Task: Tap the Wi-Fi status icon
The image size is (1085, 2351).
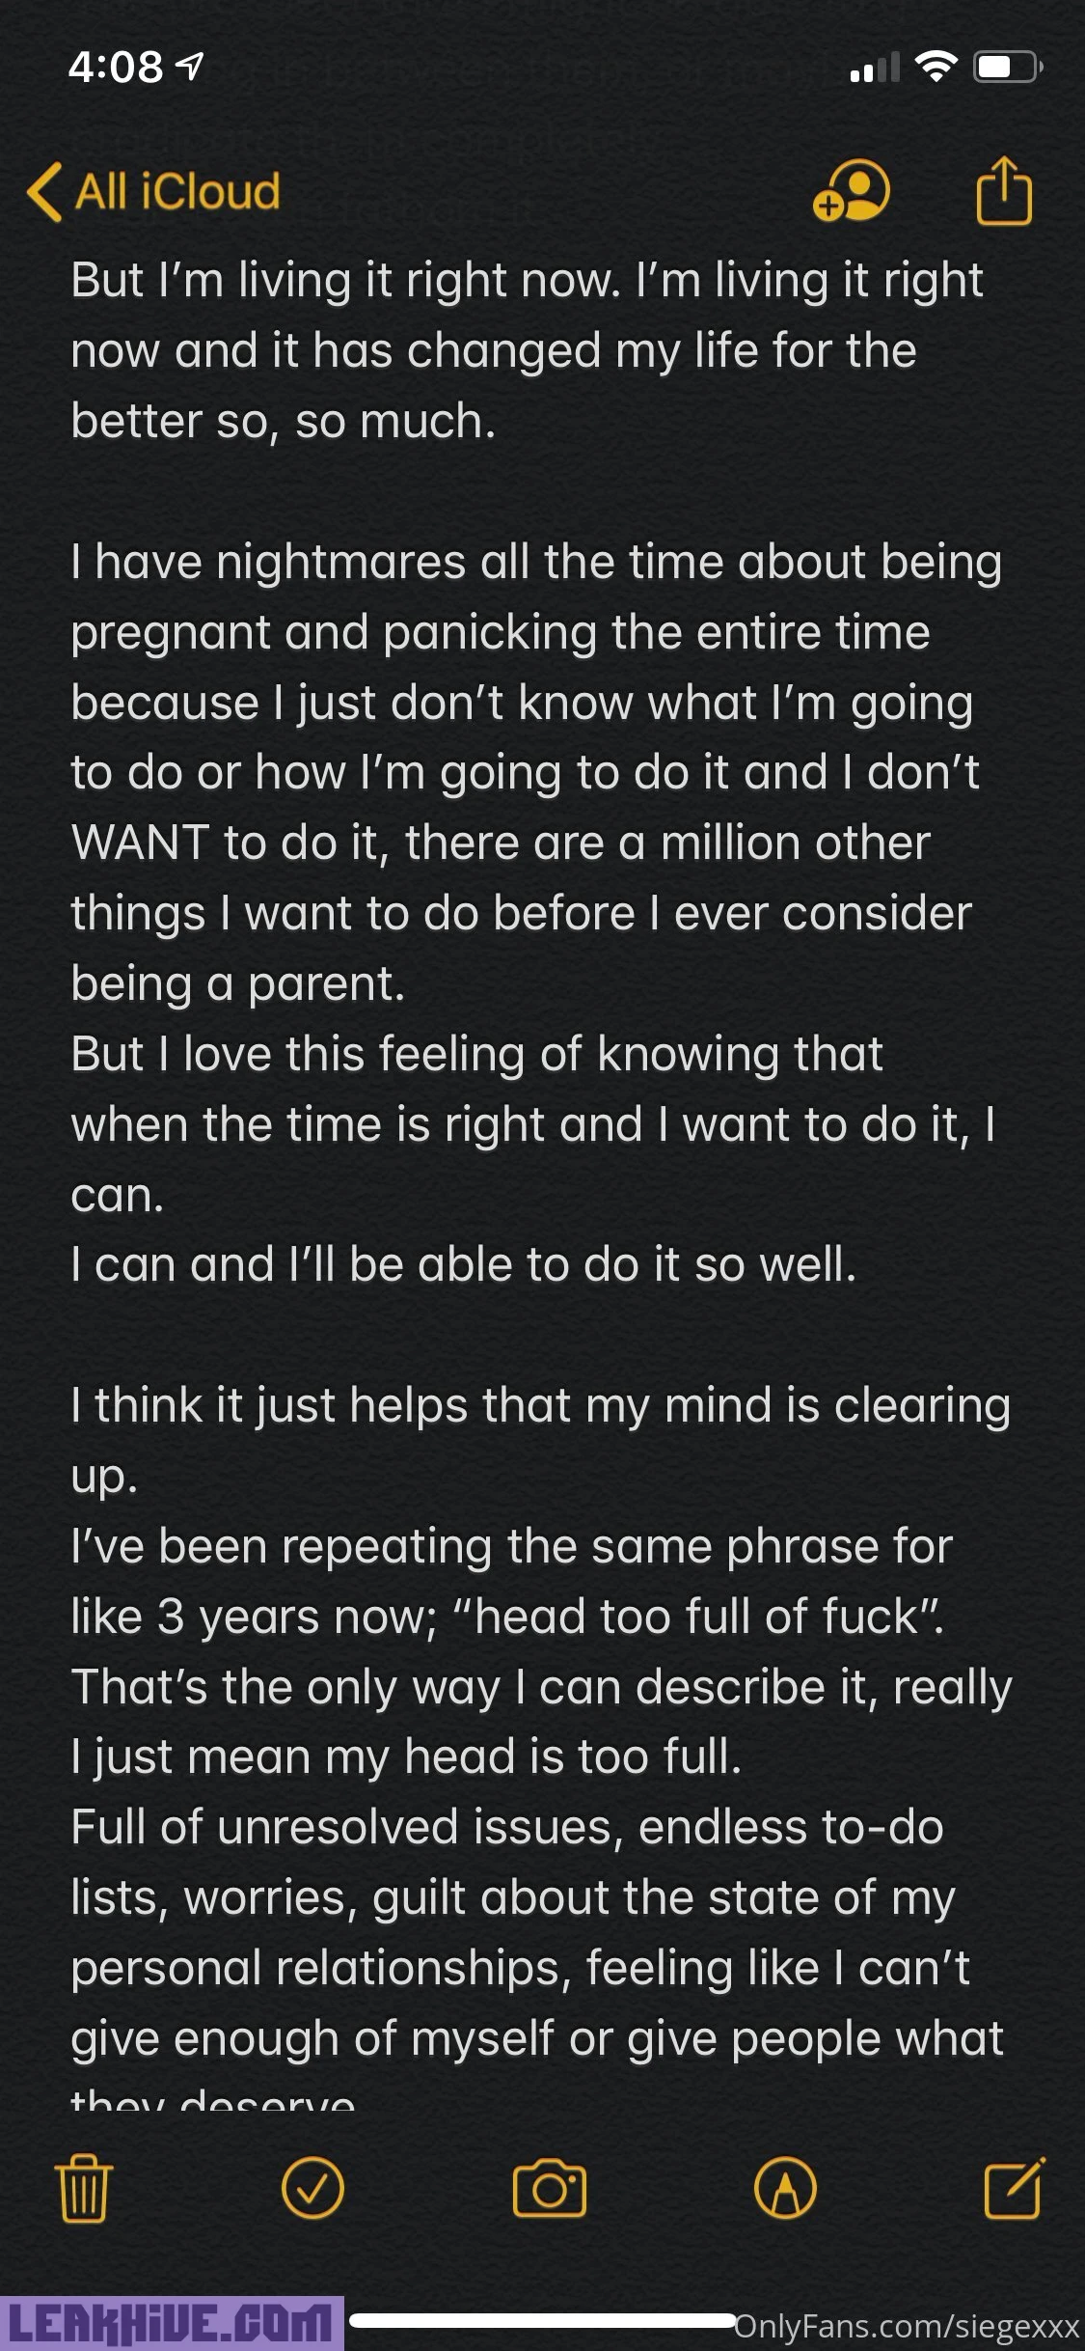Action: (x=935, y=67)
